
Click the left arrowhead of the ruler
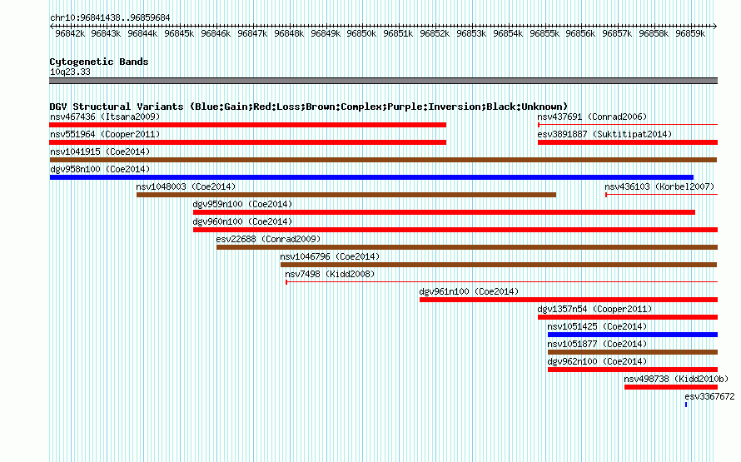coord(52,27)
